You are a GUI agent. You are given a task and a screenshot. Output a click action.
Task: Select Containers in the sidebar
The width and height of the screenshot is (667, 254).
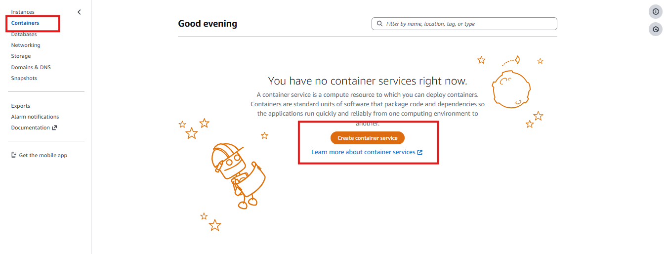click(25, 23)
